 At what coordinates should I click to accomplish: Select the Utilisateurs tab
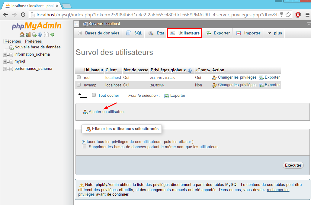[x=185, y=33]
